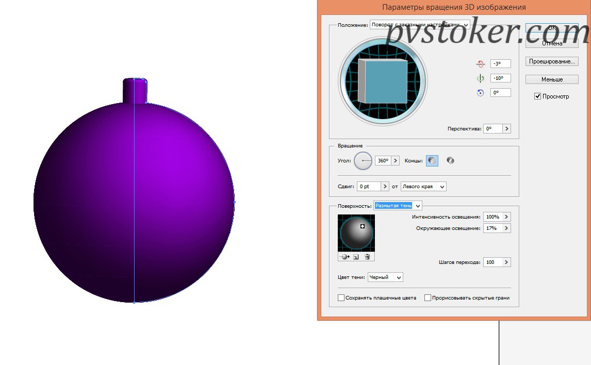Select the solid cap end icon
591x365 pixels.
click(432, 161)
